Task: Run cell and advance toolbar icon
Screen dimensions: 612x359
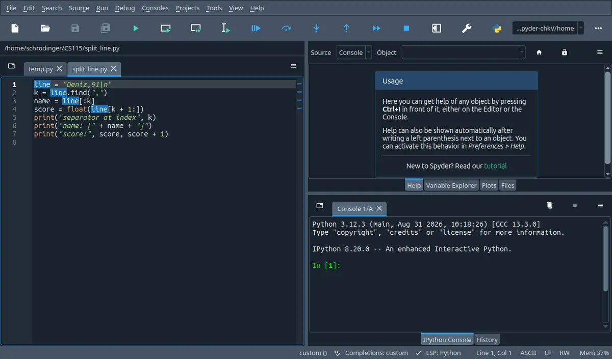Action: (x=196, y=29)
